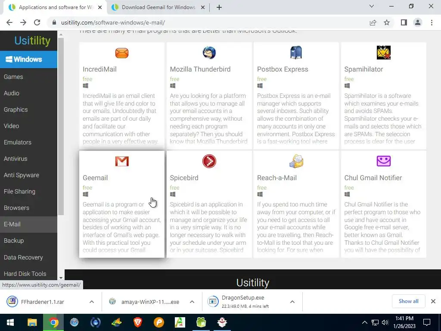This screenshot has width=441, height=331.
Task: Click the Windows platform button in sidebar
Action: click(28, 59)
